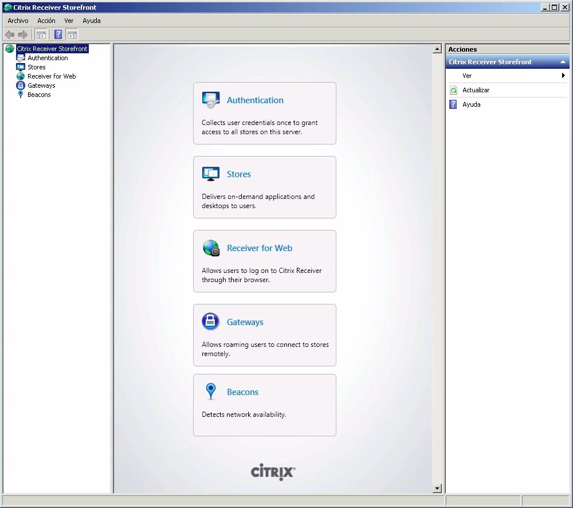Open the Ayuda menu in menu bar

click(x=91, y=21)
